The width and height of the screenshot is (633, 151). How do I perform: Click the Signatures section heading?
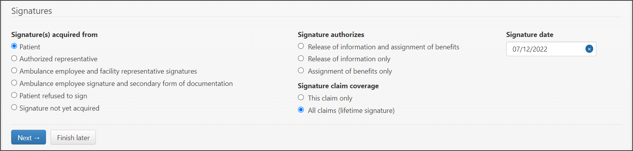(x=32, y=11)
